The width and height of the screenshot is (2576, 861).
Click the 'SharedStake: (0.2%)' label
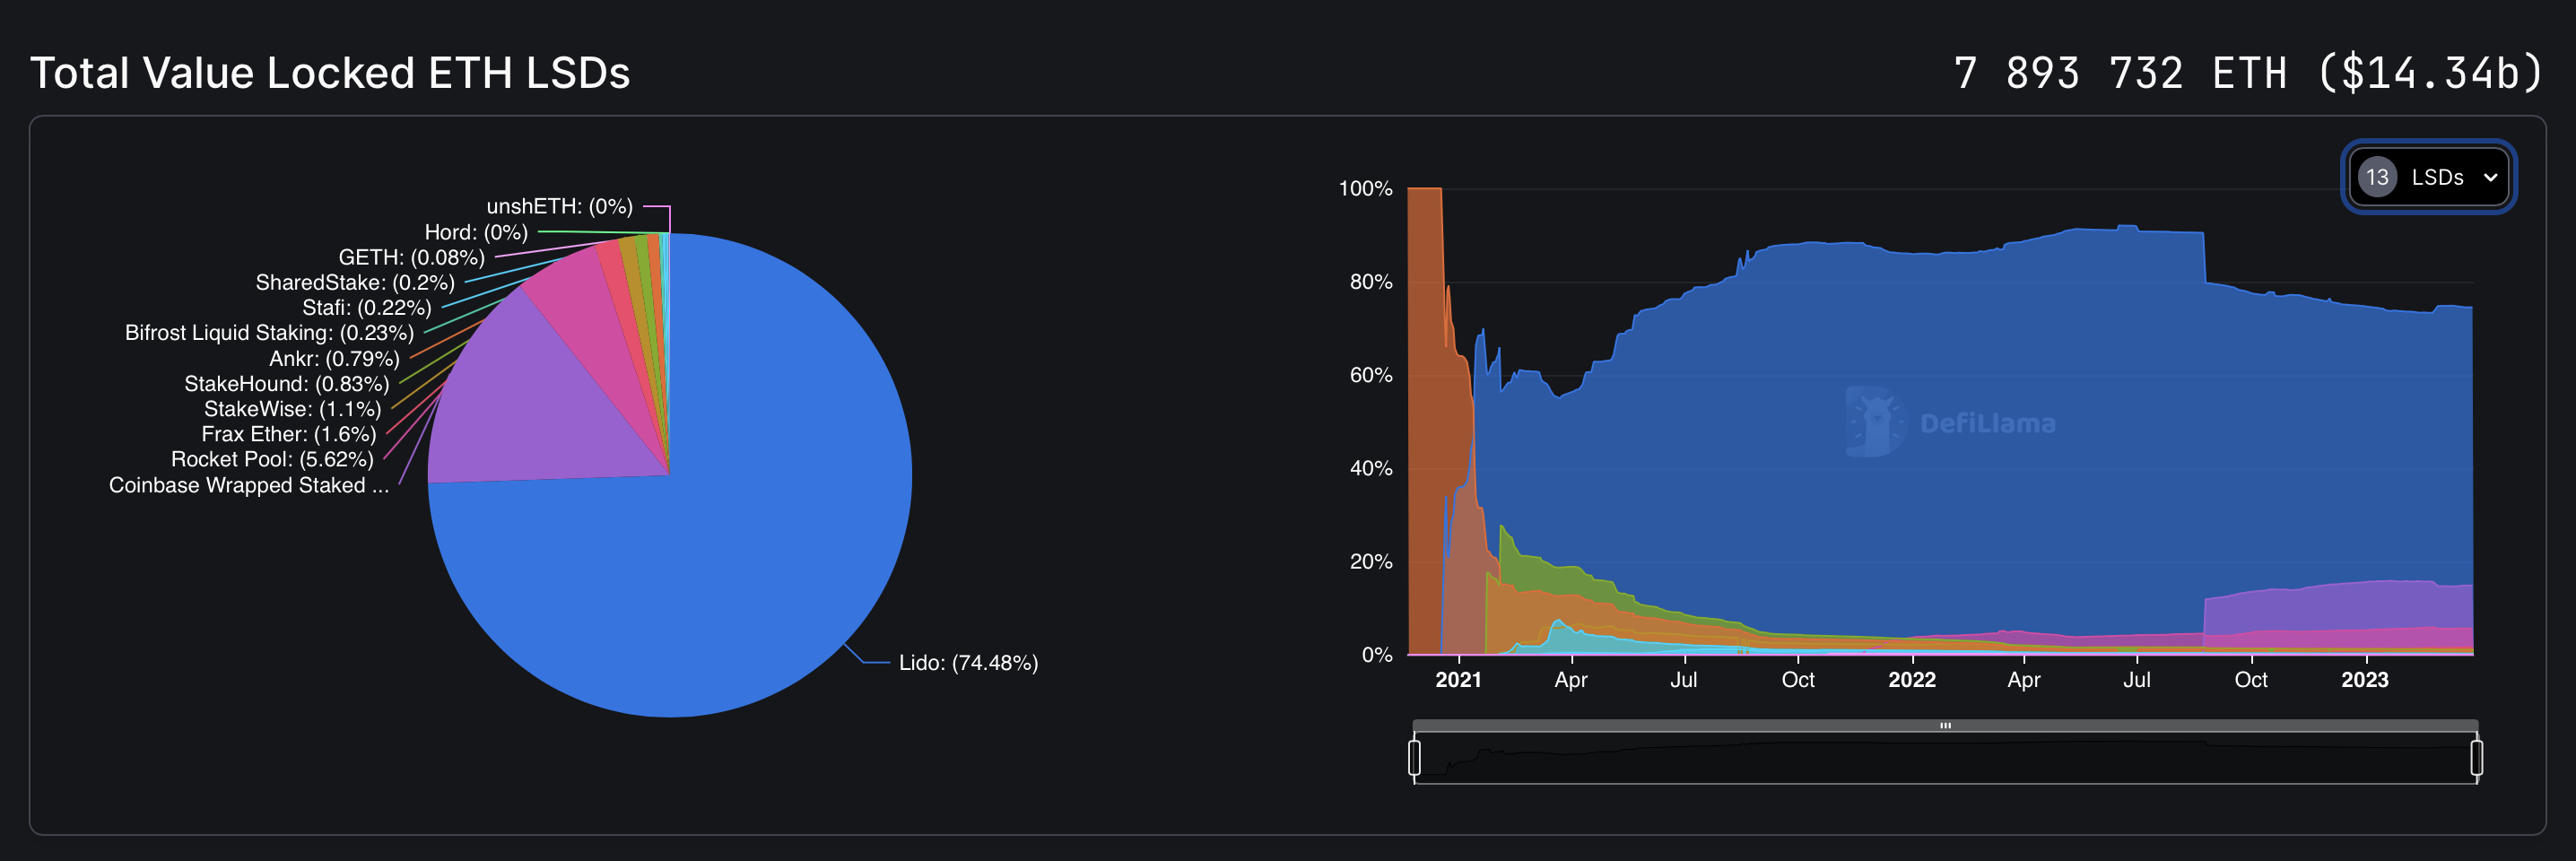pyautogui.click(x=355, y=282)
